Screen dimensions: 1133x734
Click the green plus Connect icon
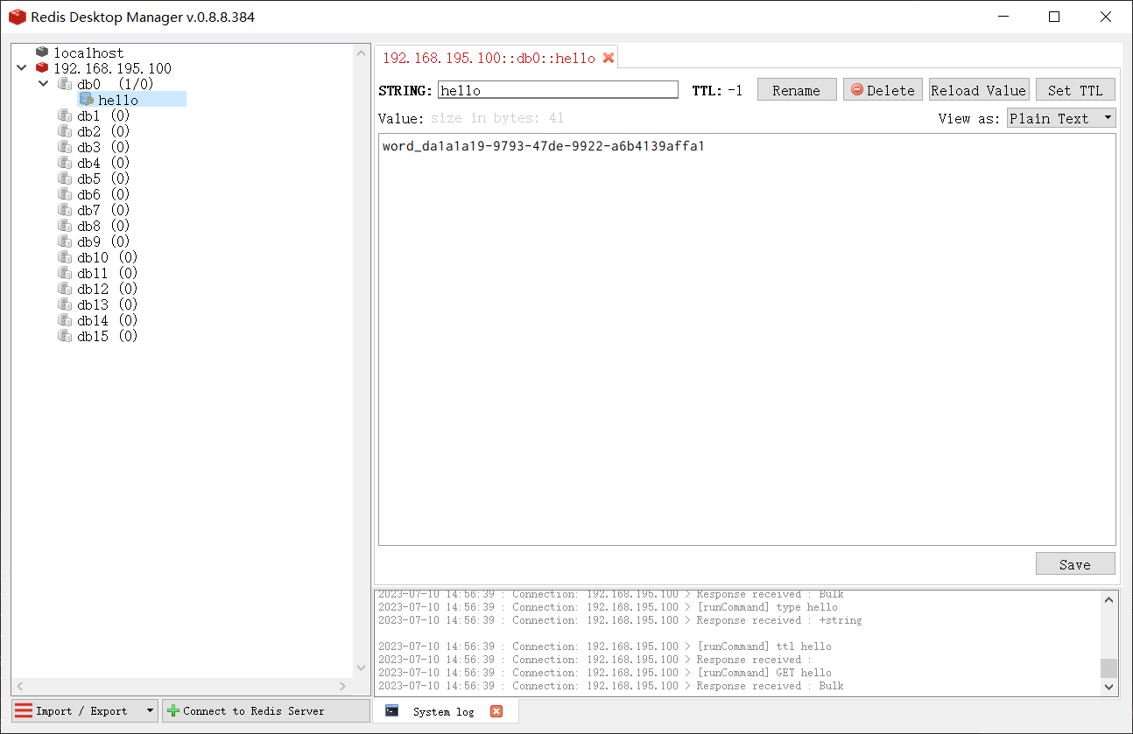pos(173,711)
